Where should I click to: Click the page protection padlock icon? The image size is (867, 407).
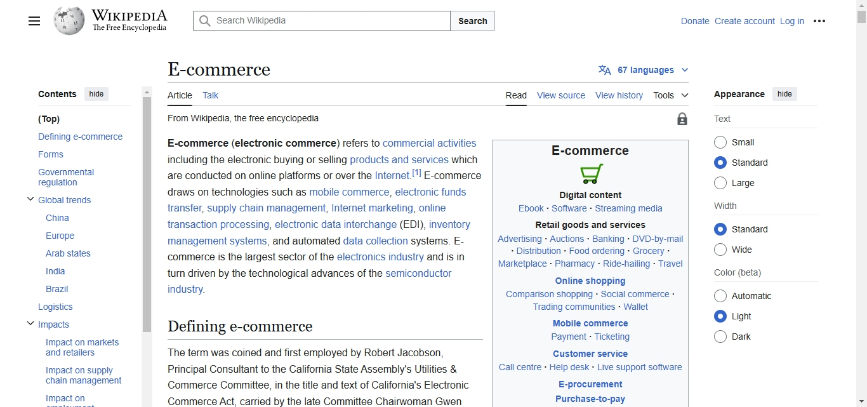click(682, 119)
